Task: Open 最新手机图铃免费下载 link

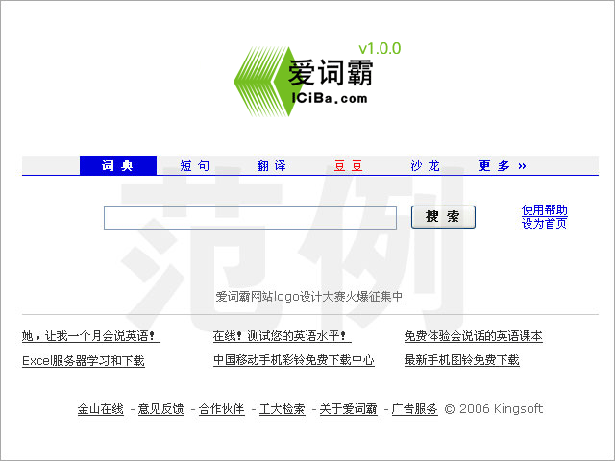Action: click(461, 360)
